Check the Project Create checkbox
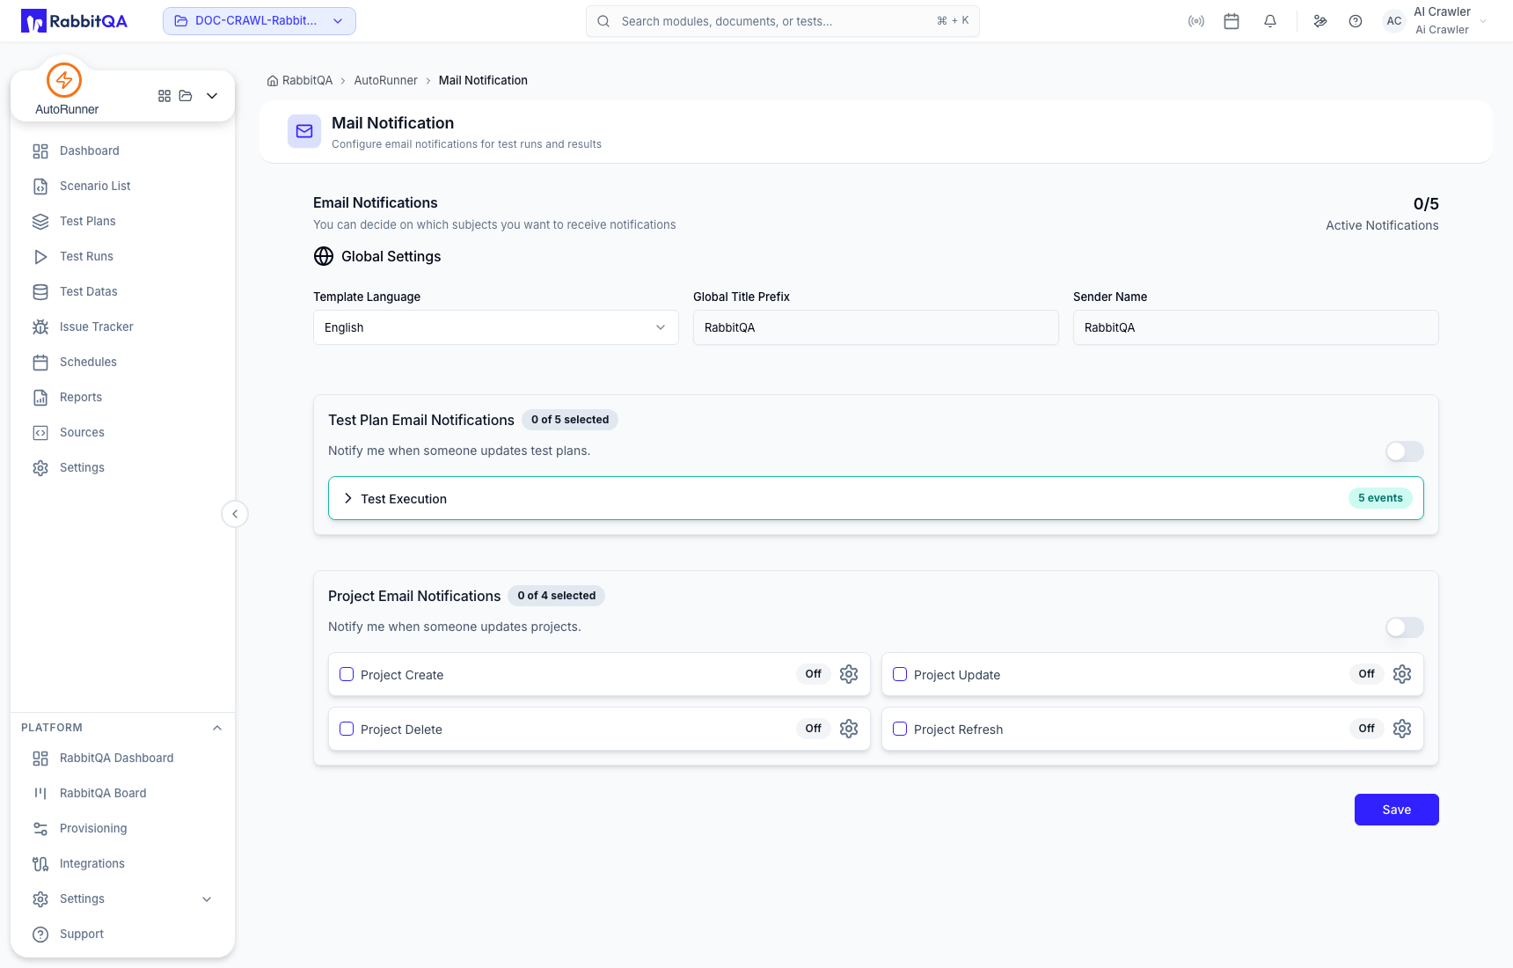This screenshot has height=968, width=1513. [x=347, y=674]
